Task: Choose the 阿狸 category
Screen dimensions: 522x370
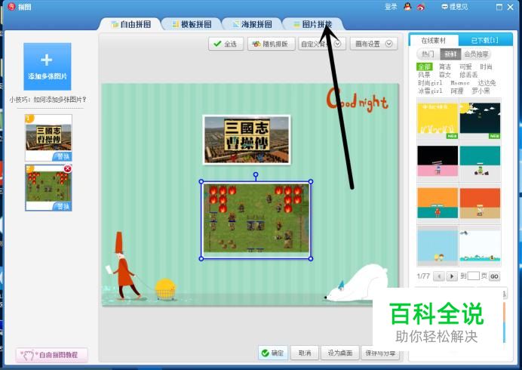Action: (x=457, y=91)
